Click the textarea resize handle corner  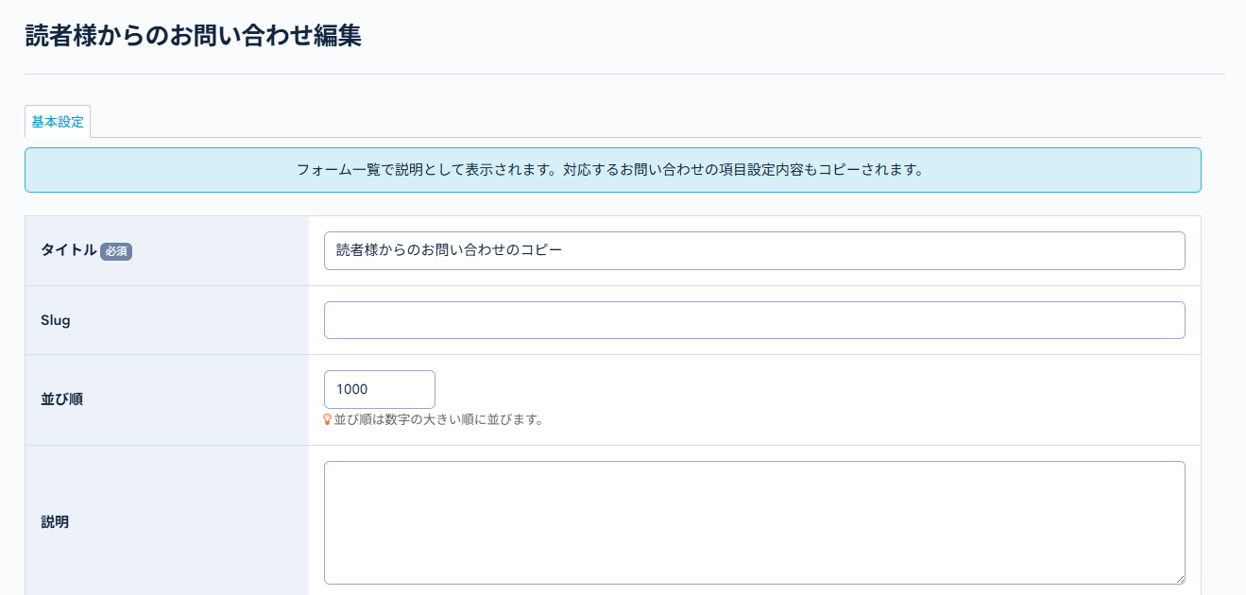(1180, 577)
